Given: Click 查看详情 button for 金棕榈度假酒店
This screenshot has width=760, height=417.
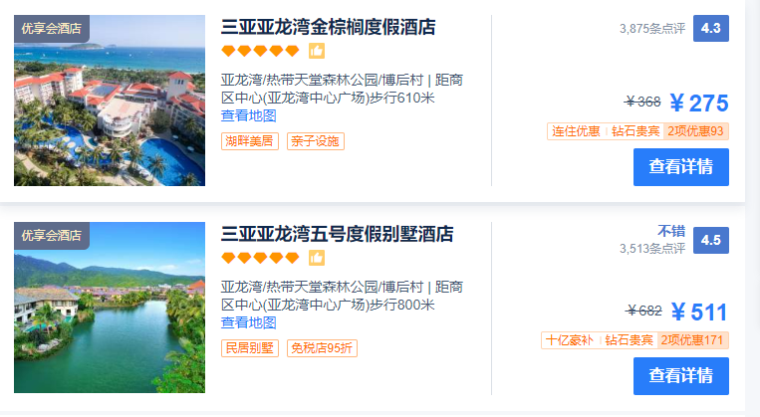Looking at the screenshot, I should click(681, 167).
